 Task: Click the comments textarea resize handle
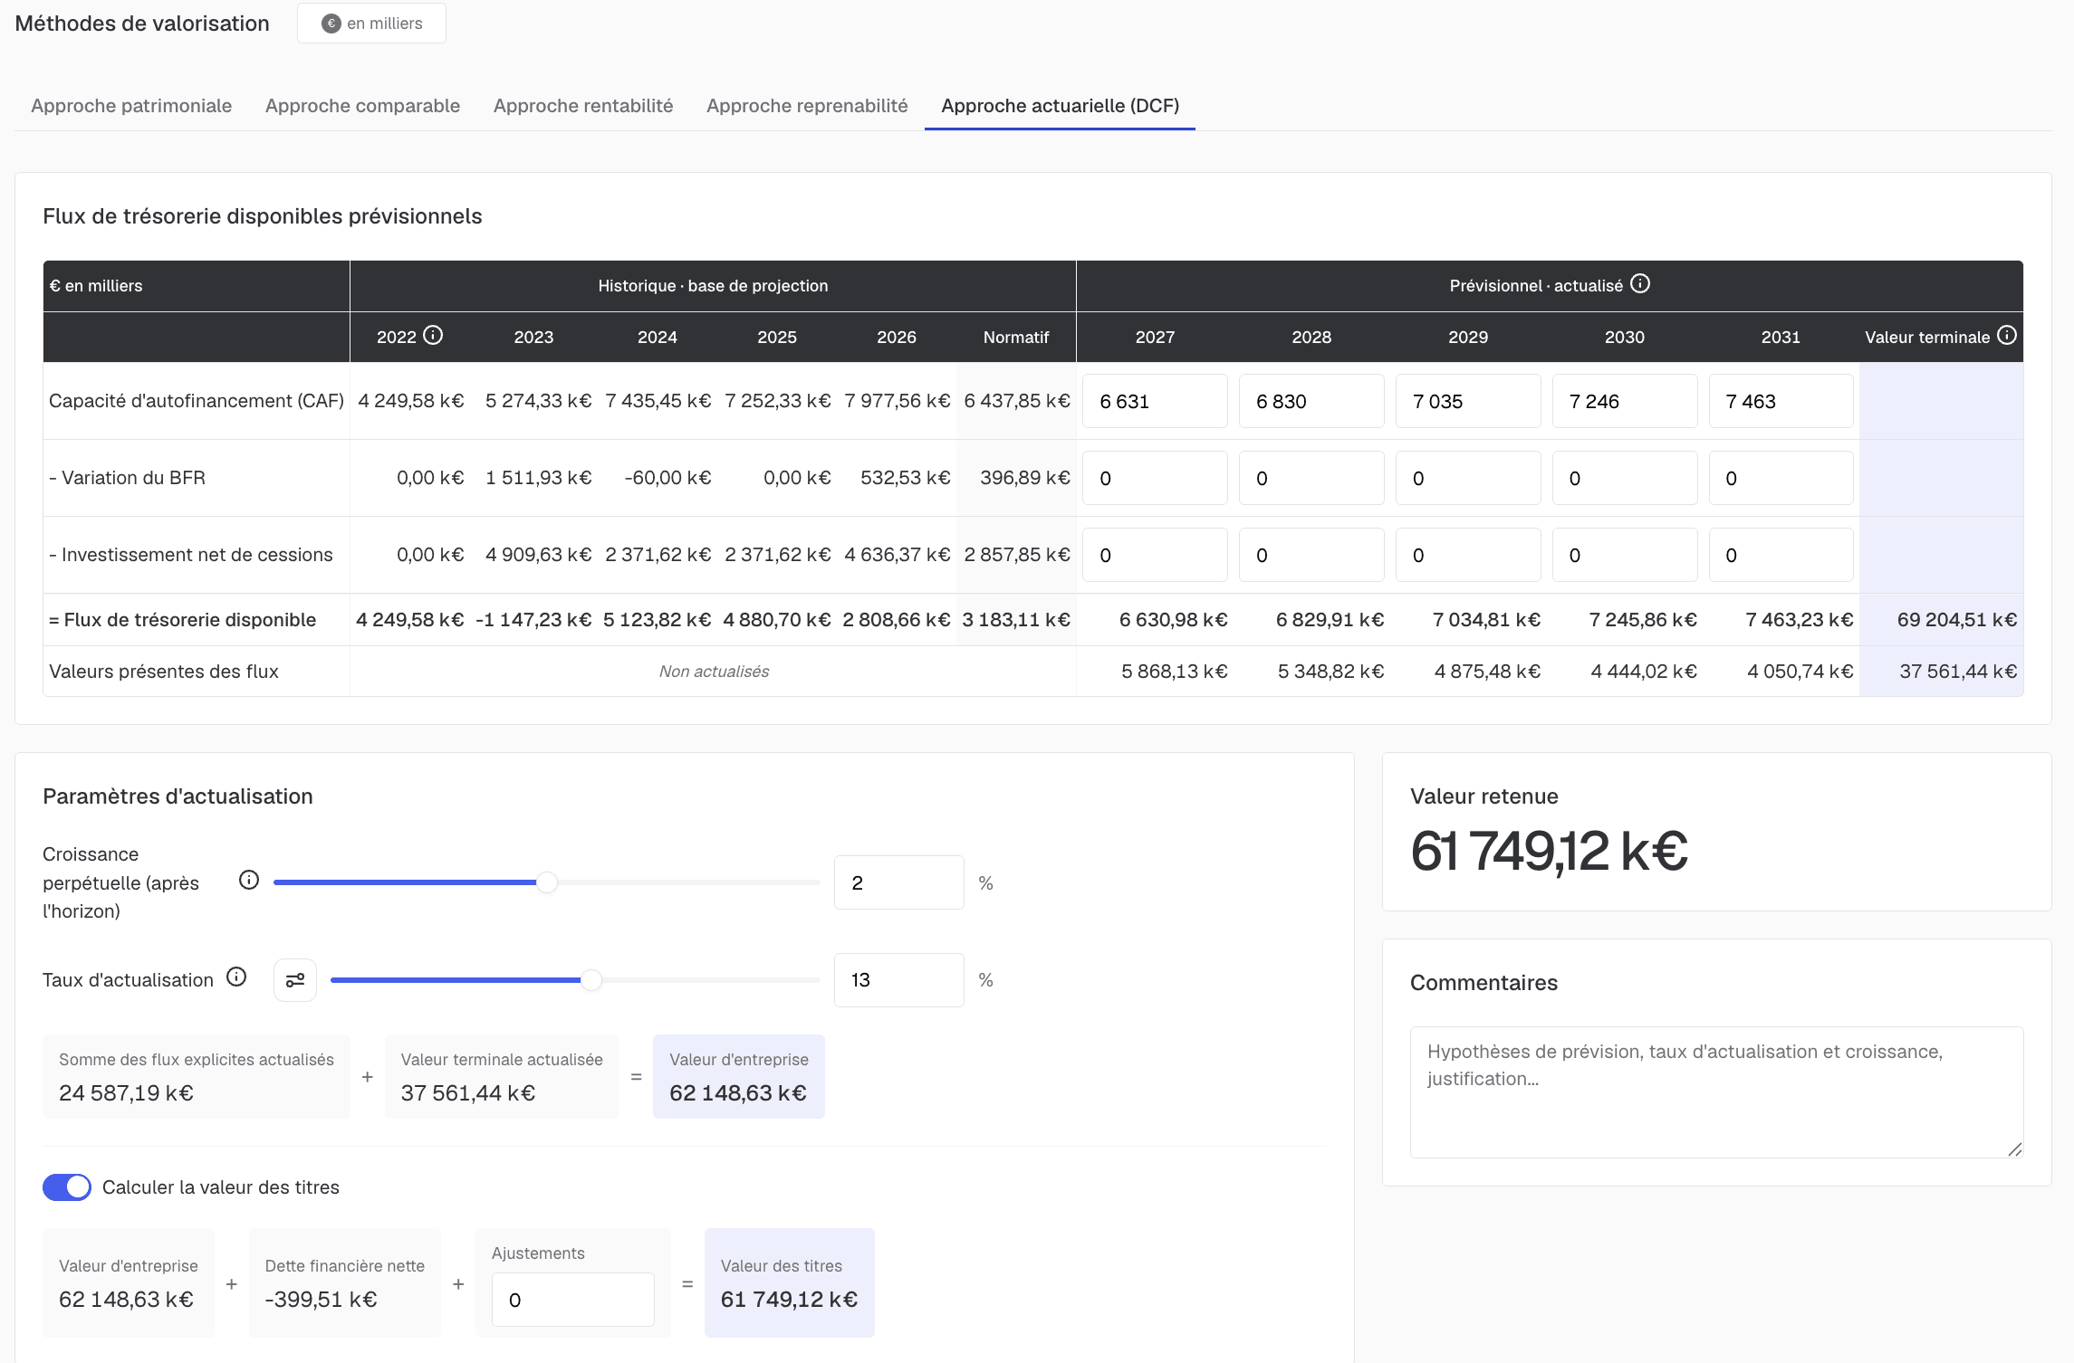click(x=2015, y=1149)
